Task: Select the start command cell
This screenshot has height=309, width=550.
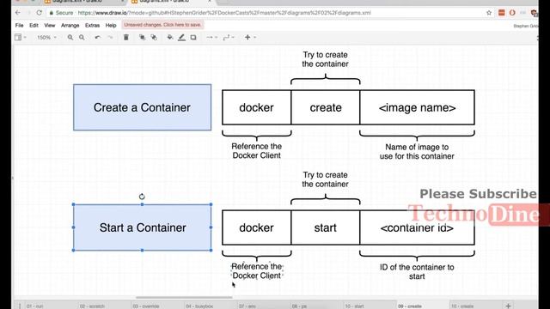Action: click(x=326, y=227)
